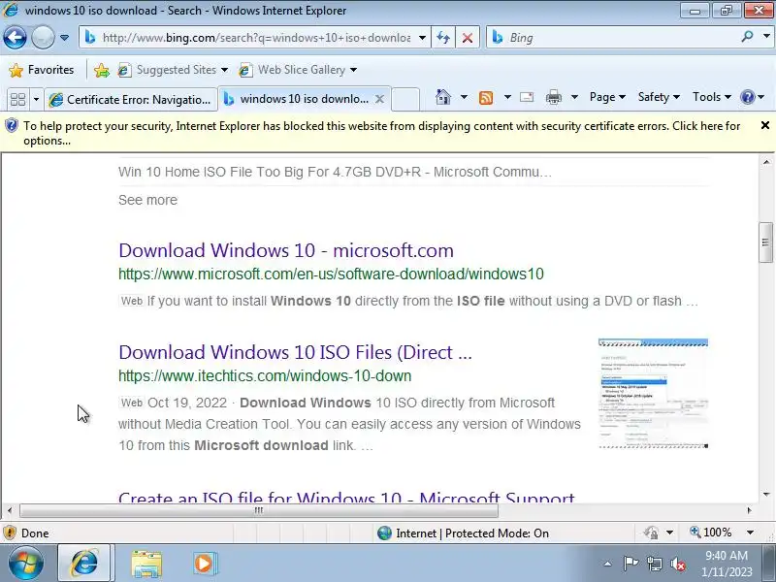Open Create an ISO file for Windows 10 result
Viewport: 776px width, 582px height.
[346, 497]
